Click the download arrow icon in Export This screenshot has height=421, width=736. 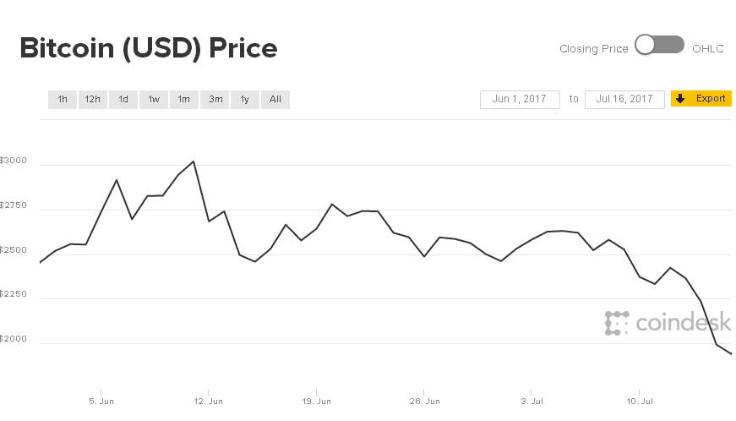click(x=680, y=99)
